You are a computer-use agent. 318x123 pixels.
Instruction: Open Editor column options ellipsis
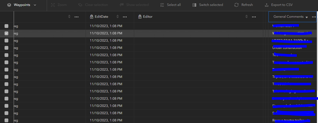click(254, 17)
